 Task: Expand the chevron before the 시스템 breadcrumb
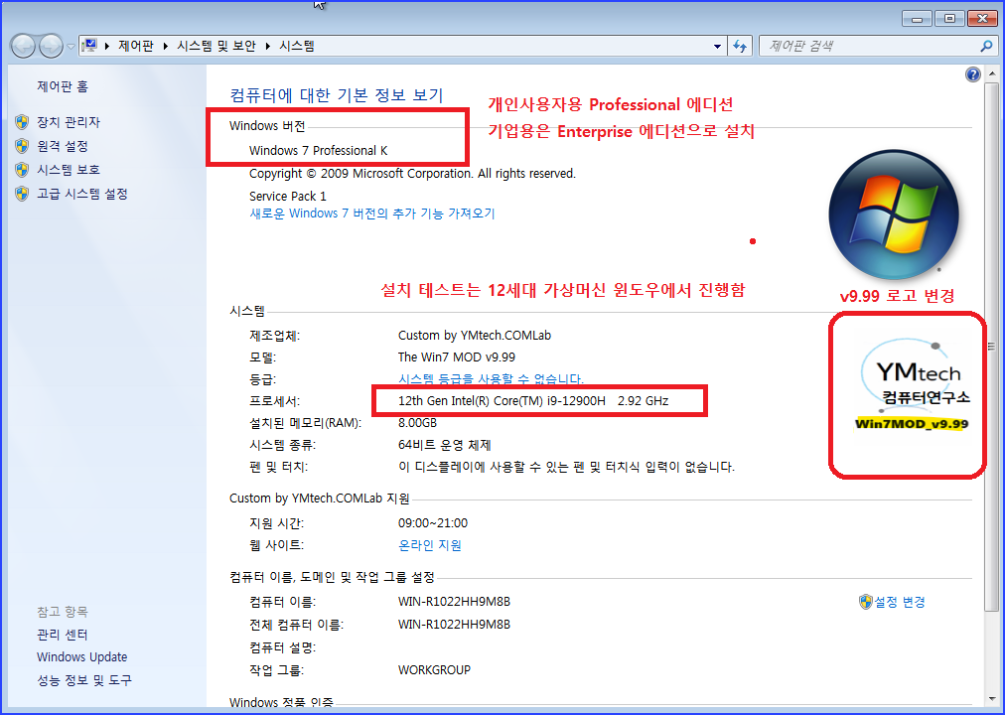click(x=267, y=46)
